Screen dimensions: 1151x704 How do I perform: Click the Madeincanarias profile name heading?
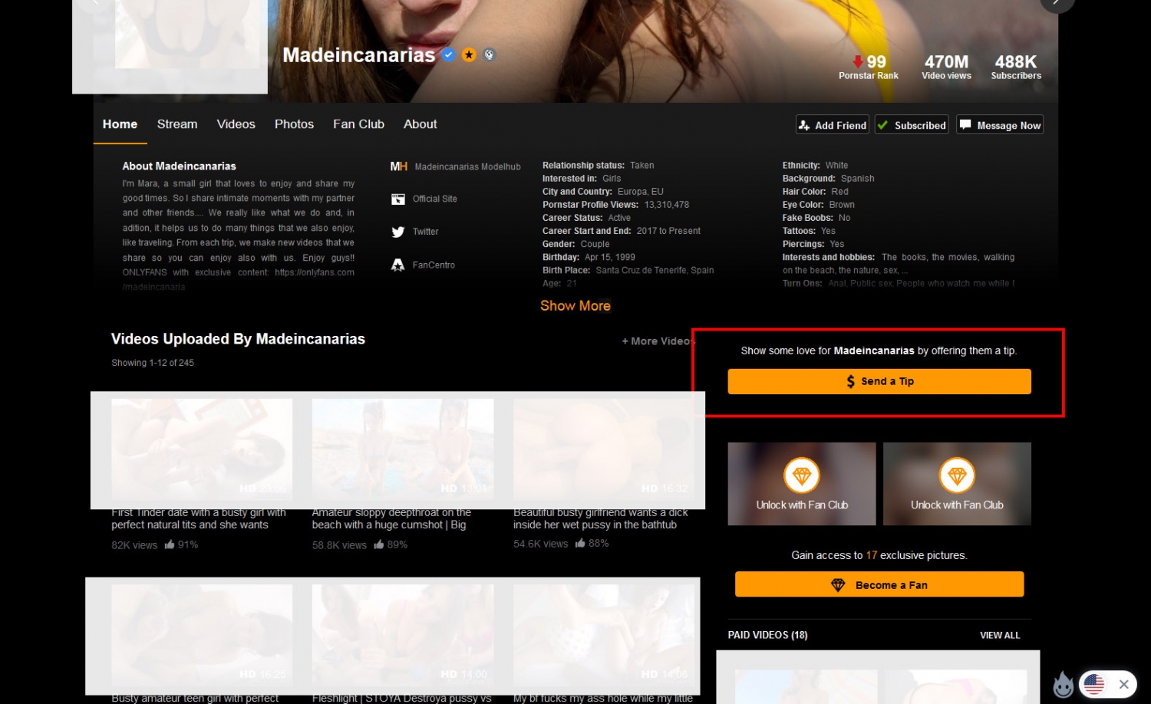pos(358,55)
